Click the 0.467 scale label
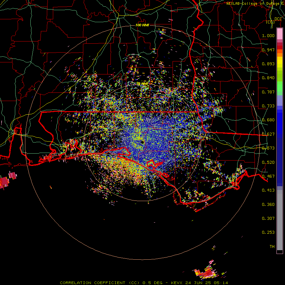285x285 pixels. [268, 176]
